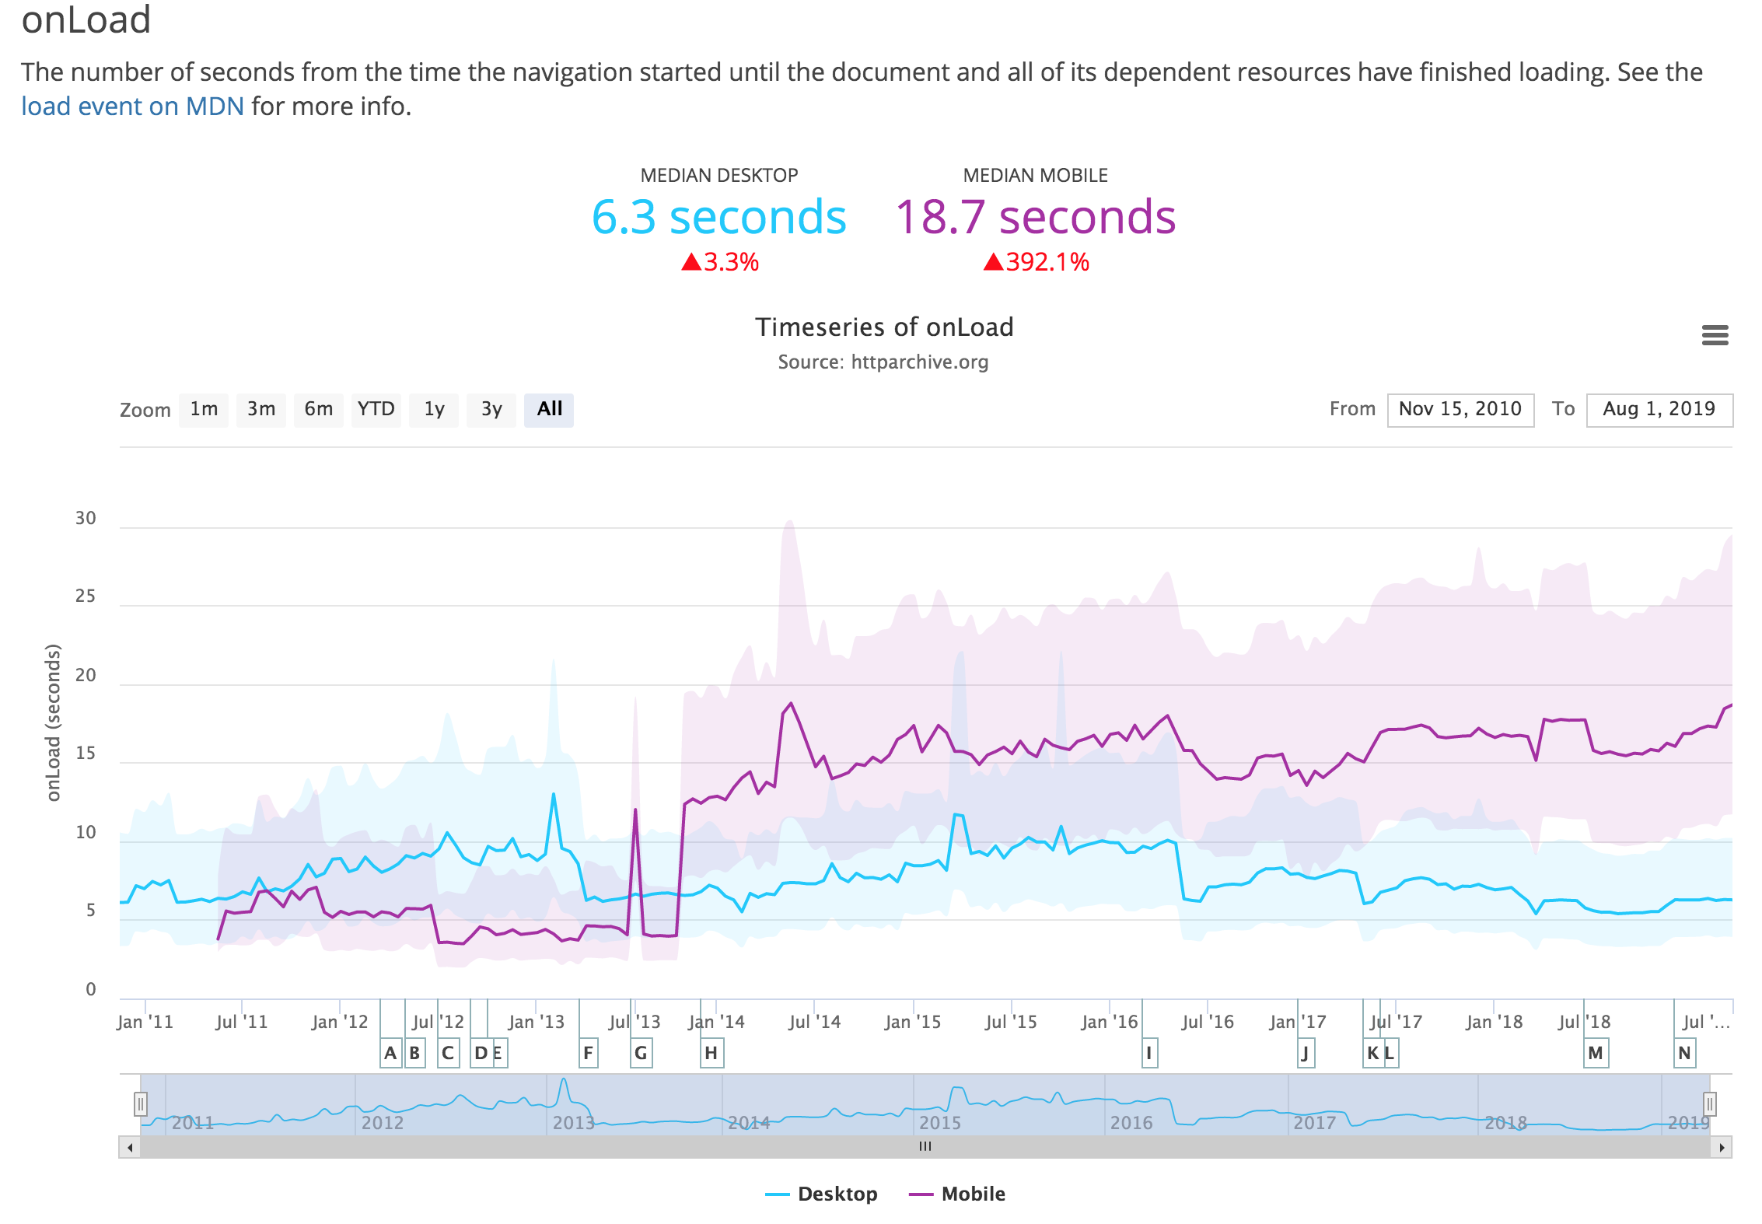
Task: Click the navigator scrollbar thumb
Action: click(925, 1147)
